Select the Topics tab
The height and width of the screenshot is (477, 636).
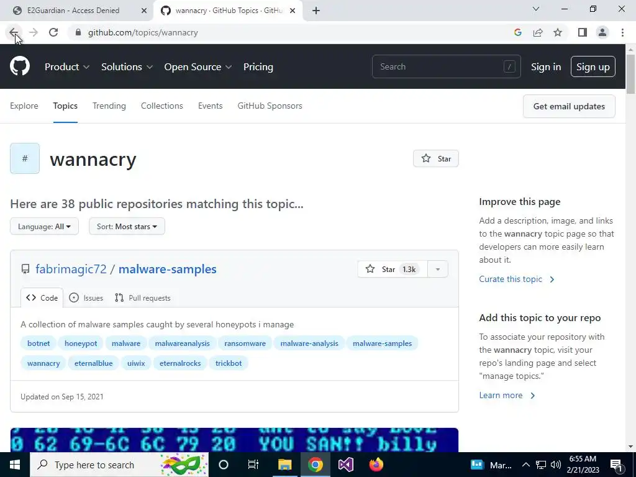[x=65, y=106]
